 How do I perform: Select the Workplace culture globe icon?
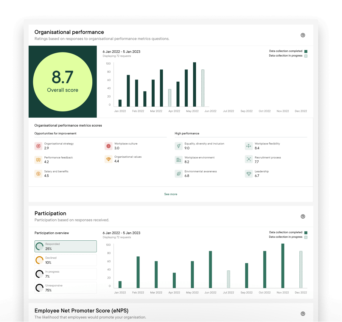tap(108, 146)
